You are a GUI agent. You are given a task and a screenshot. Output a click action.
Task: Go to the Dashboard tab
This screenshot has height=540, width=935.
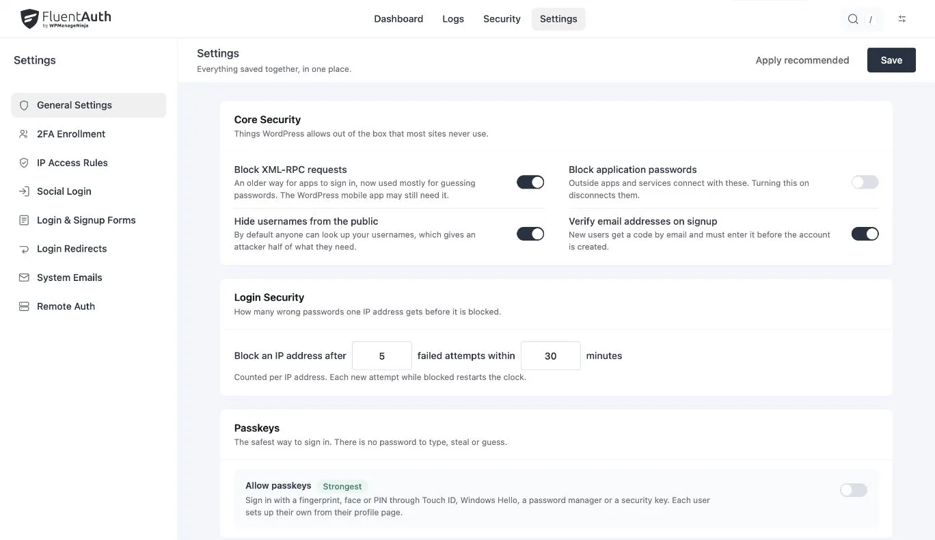click(x=398, y=19)
